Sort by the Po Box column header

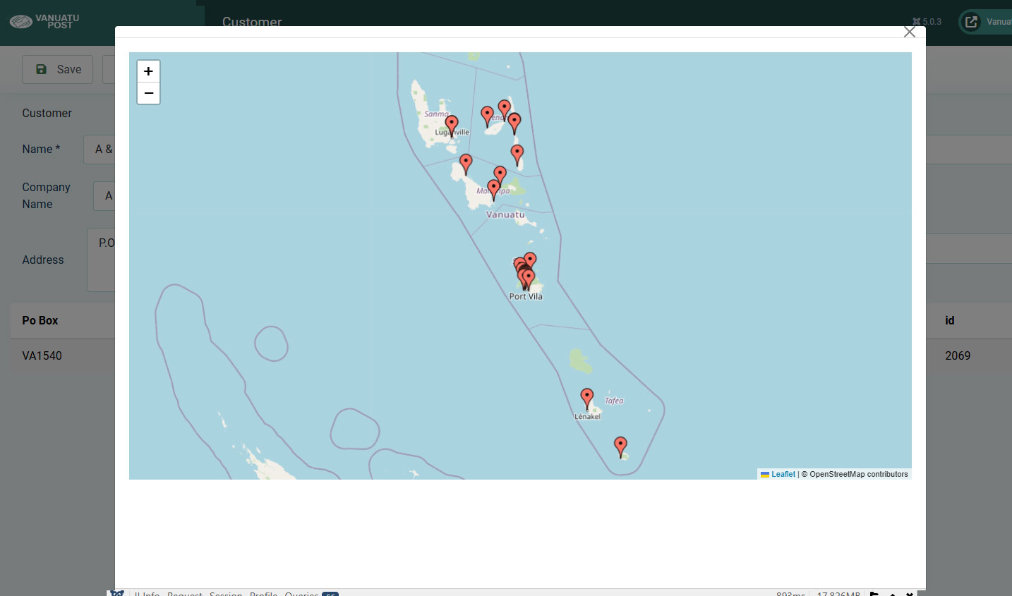40,320
